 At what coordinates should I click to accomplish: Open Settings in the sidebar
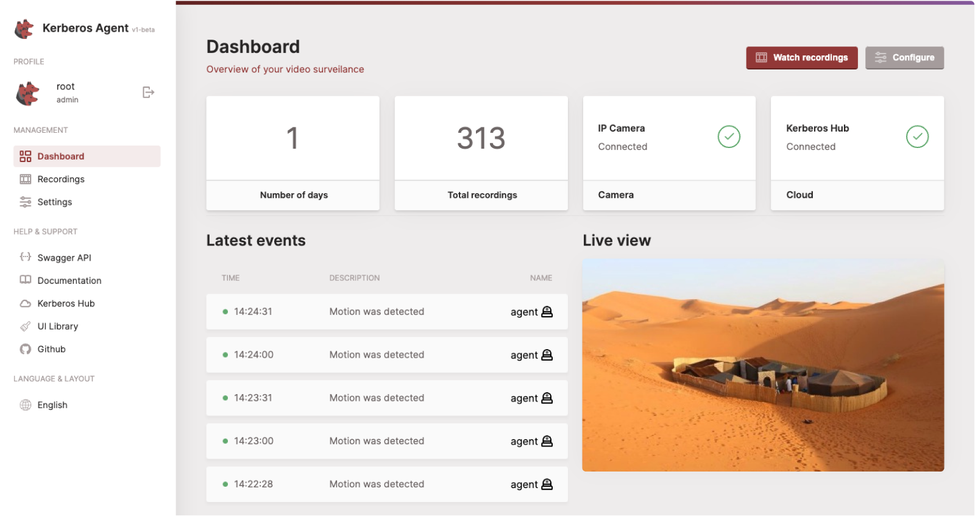tap(55, 202)
